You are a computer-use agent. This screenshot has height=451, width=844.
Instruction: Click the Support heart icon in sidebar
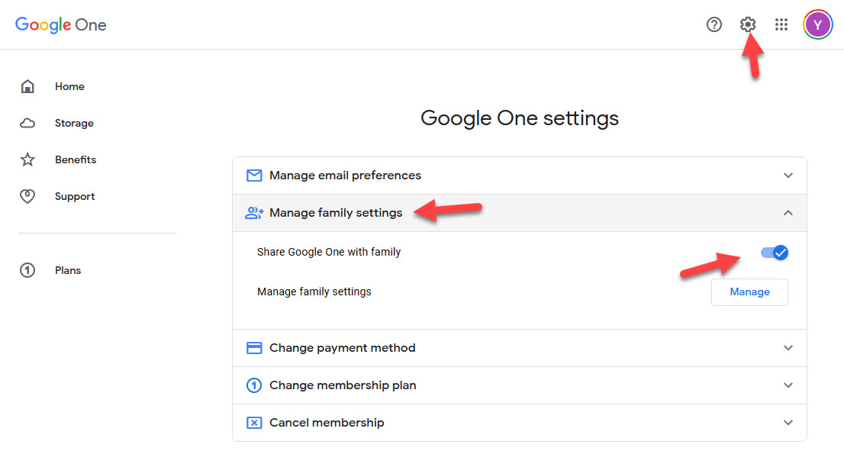[27, 196]
